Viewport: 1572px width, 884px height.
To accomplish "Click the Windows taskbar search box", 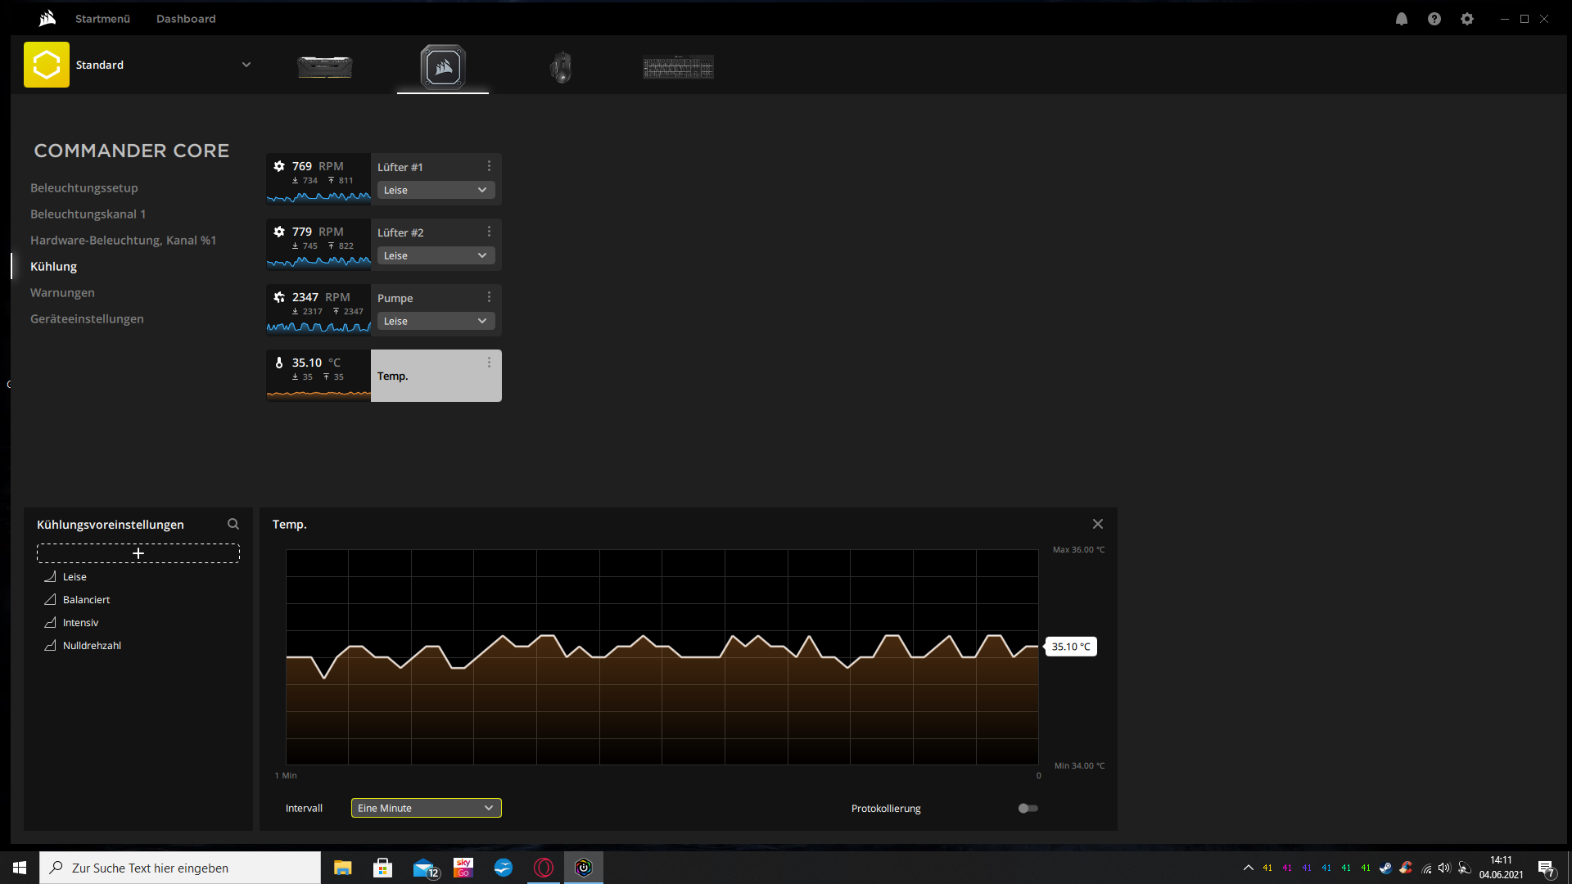I will pos(180,868).
